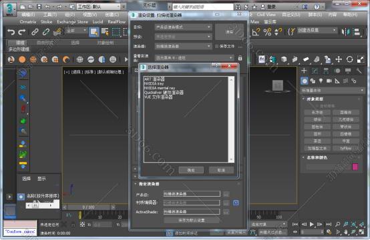The image size is (370, 240).
Task: Click the Save File quick-access icon
Action: [39, 7]
